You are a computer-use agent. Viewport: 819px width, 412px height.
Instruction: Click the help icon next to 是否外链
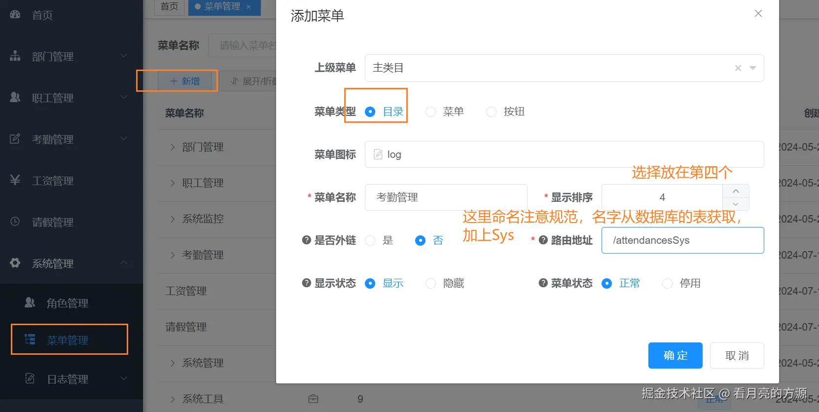point(307,240)
